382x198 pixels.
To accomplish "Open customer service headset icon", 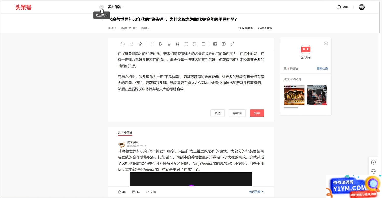I will [x=374, y=171].
